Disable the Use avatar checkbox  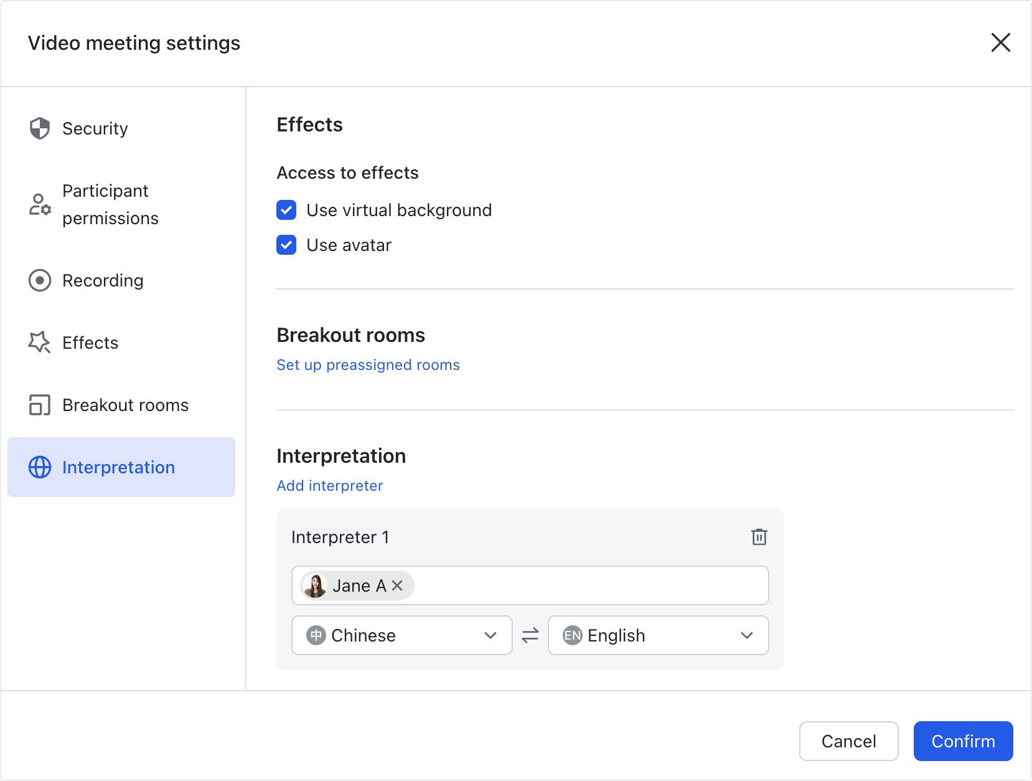tap(286, 245)
